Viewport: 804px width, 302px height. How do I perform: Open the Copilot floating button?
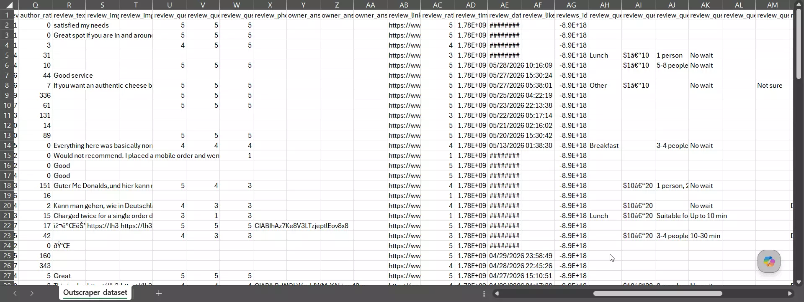tap(769, 261)
